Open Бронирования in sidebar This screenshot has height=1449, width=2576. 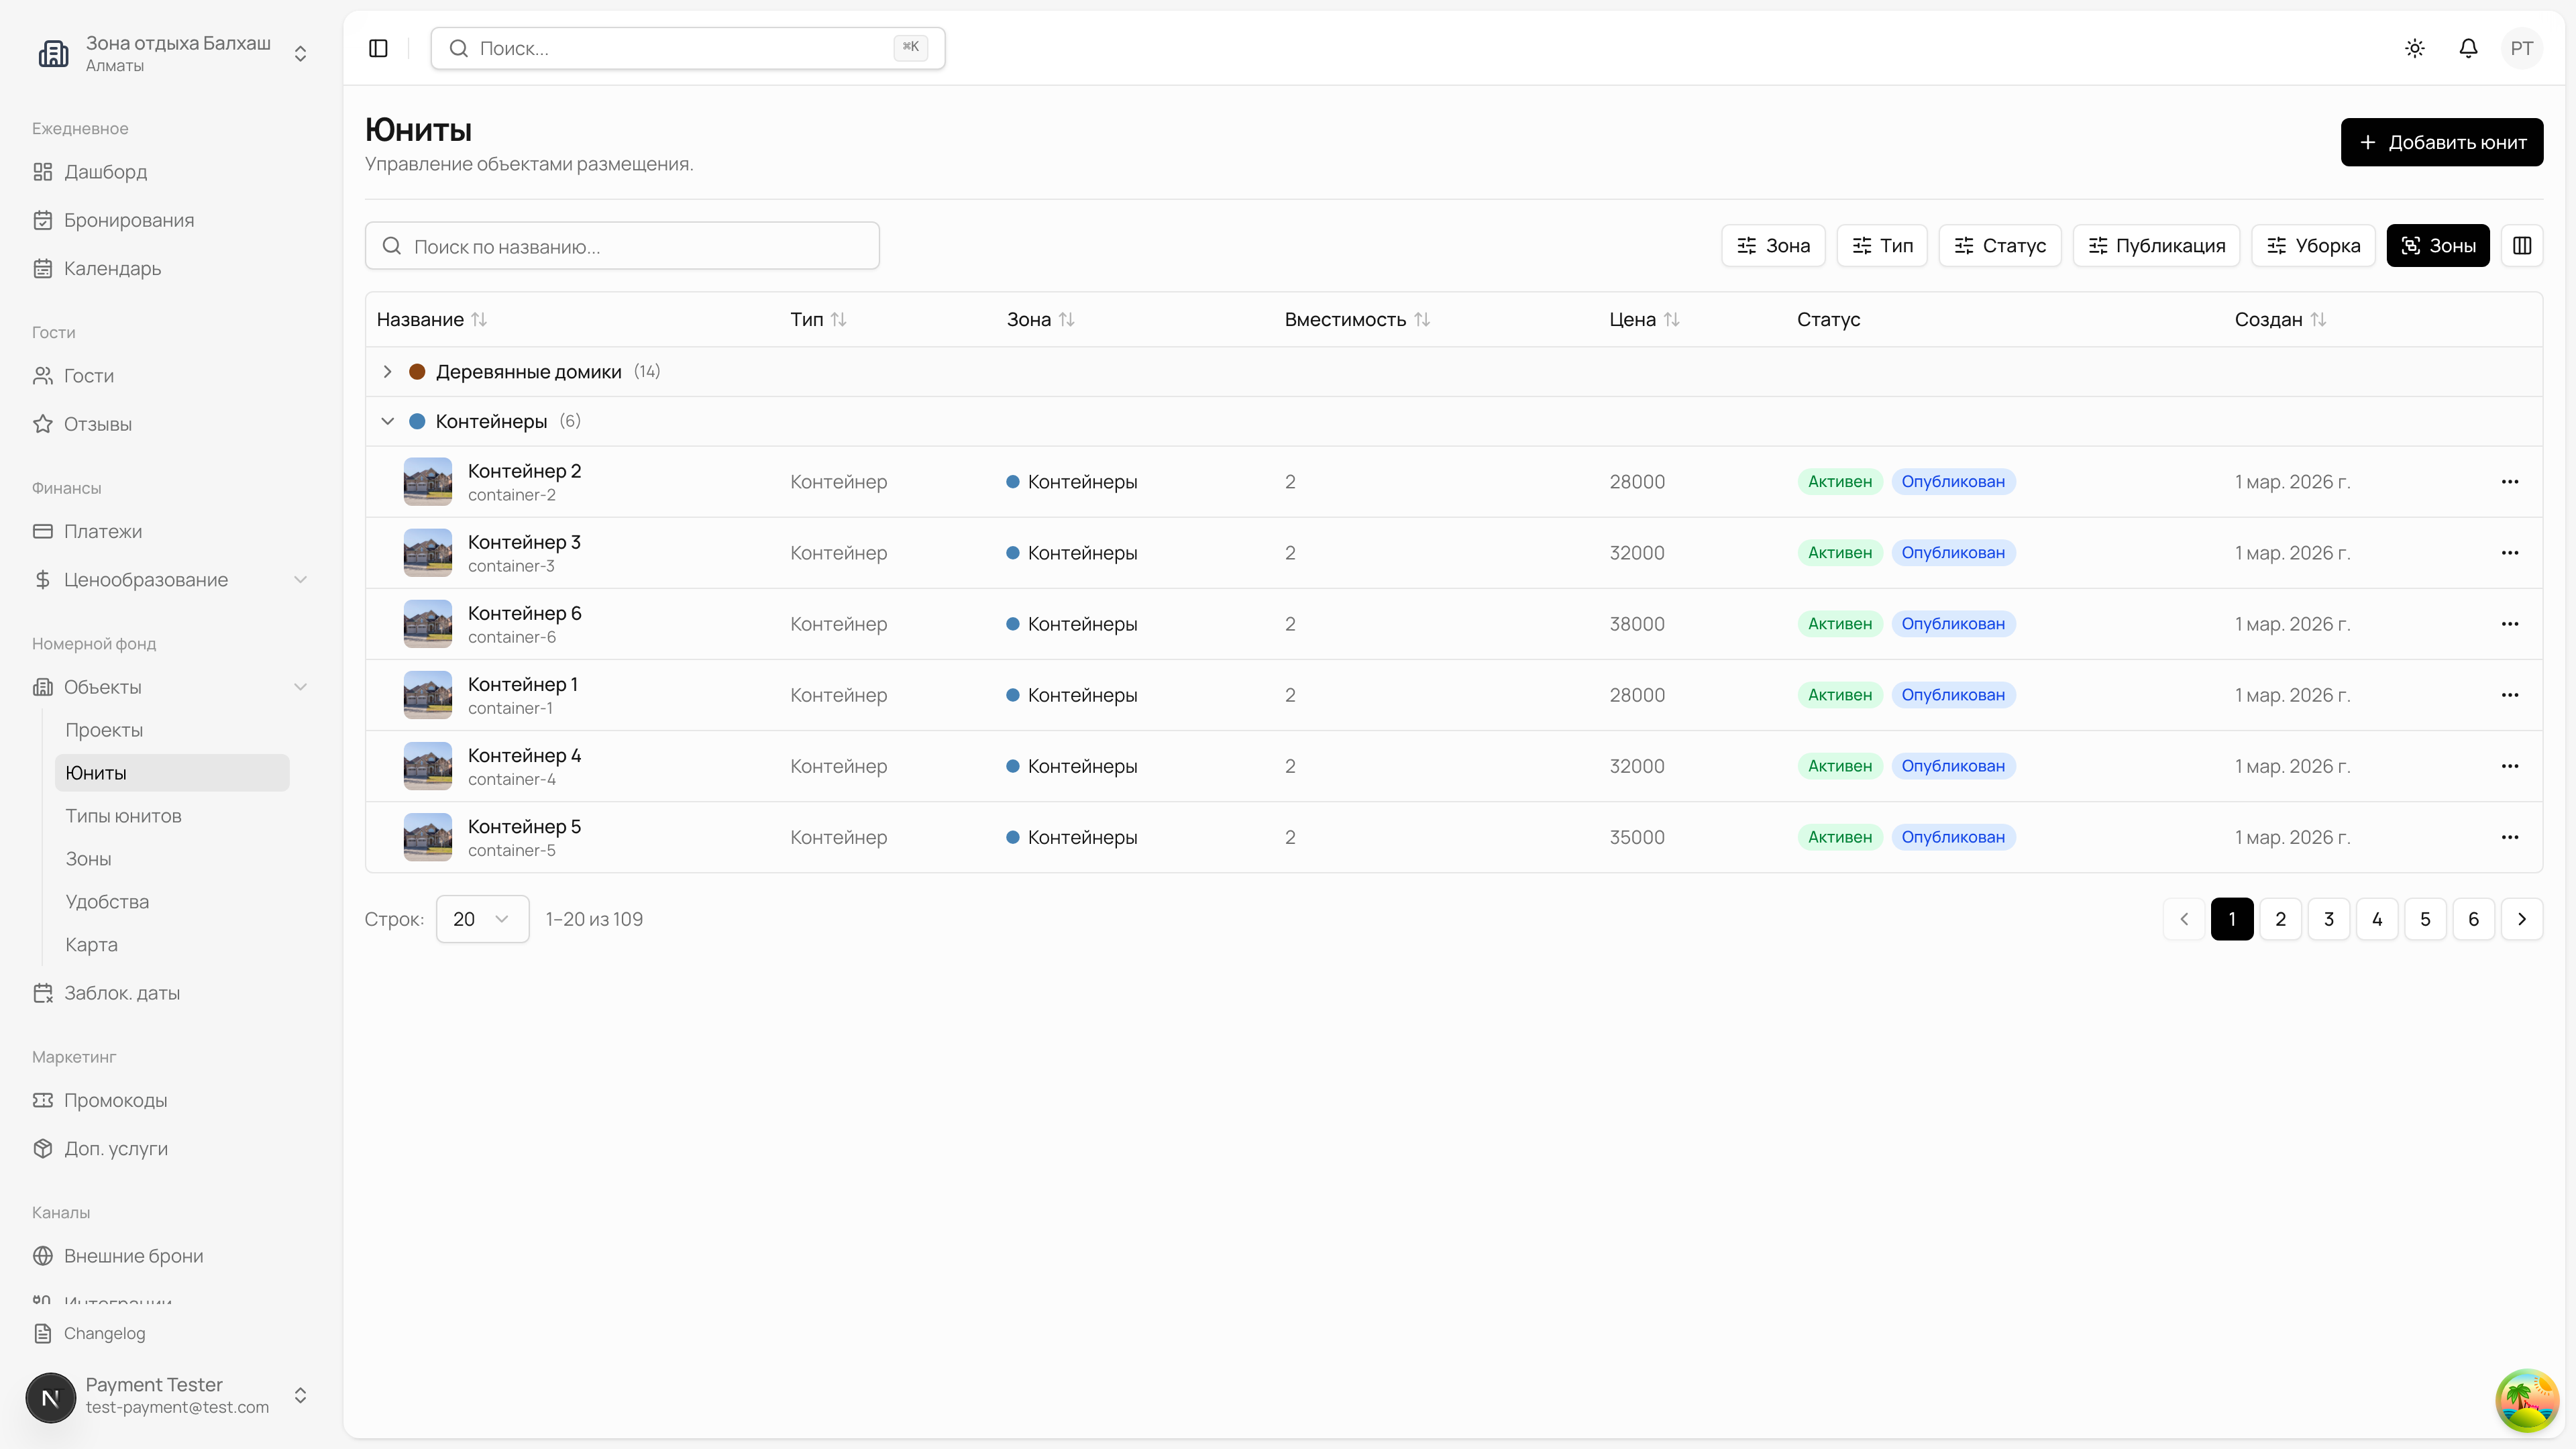pyautogui.click(x=128, y=220)
